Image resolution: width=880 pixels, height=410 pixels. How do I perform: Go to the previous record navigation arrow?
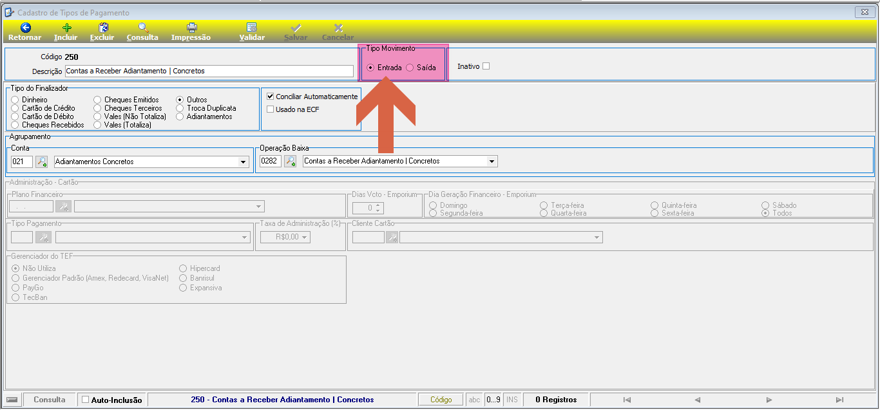pyautogui.click(x=698, y=400)
